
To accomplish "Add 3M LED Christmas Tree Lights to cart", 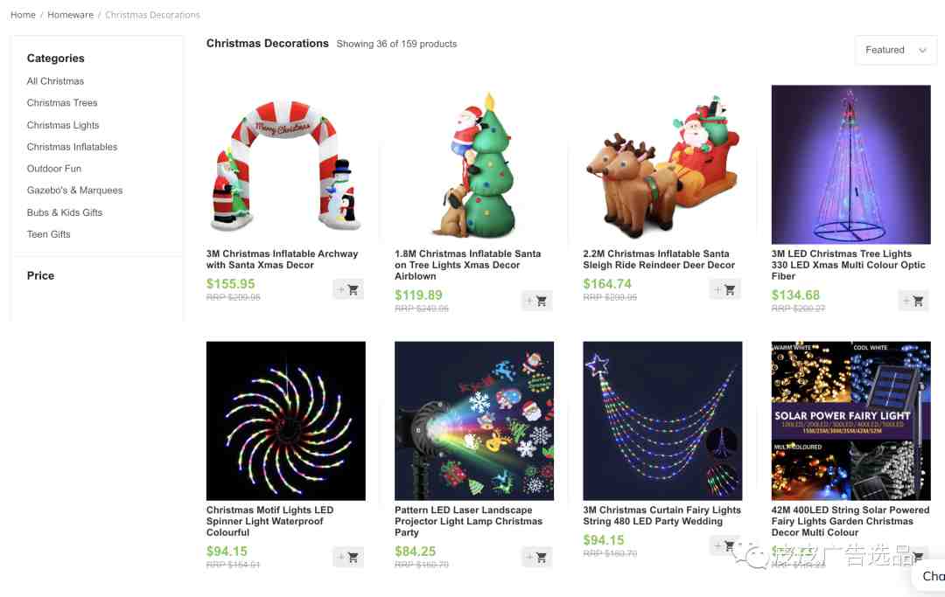I will tap(913, 301).
